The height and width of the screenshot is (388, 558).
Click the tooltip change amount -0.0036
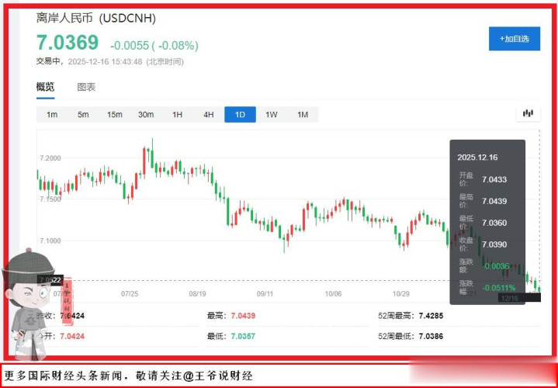[x=496, y=266]
